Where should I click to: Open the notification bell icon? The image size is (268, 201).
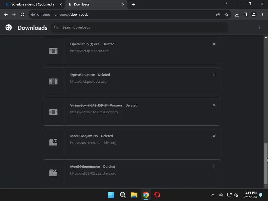coord(261,195)
